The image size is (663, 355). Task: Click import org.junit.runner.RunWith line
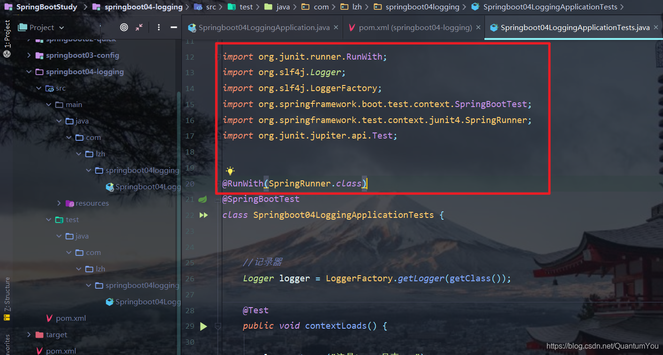coord(305,57)
